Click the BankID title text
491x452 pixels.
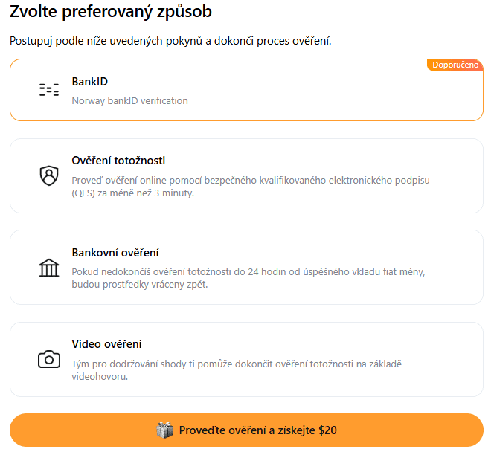coord(90,82)
